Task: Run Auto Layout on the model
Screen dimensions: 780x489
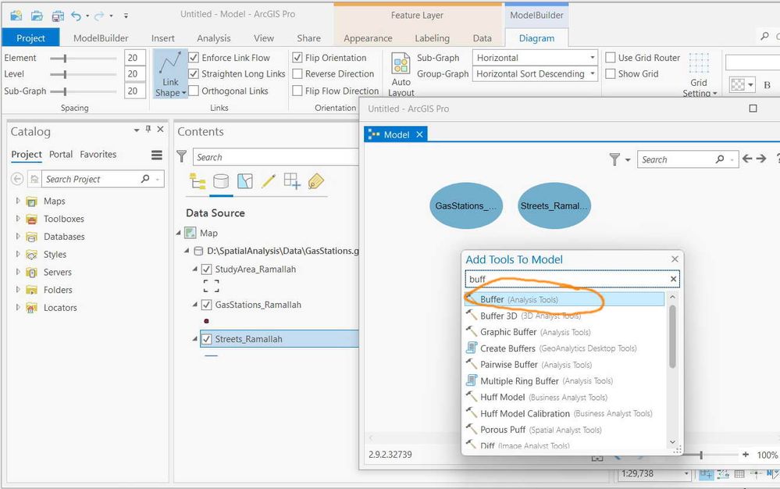Action: tap(401, 73)
